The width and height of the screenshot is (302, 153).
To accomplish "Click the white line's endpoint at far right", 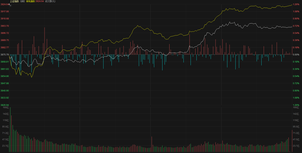I will (292, 27).
